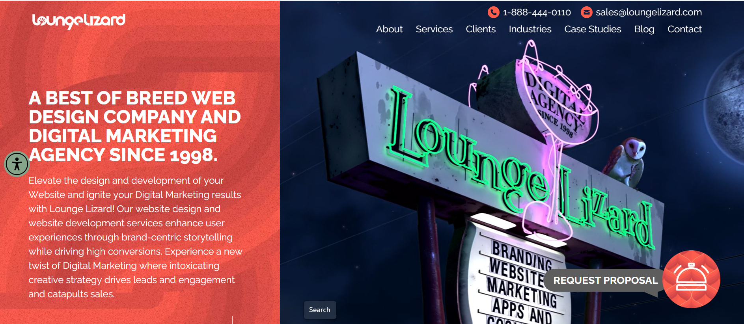Click the white outlined box below paragraph
This screenshot has height=324, width=744.
click(131, 320)
